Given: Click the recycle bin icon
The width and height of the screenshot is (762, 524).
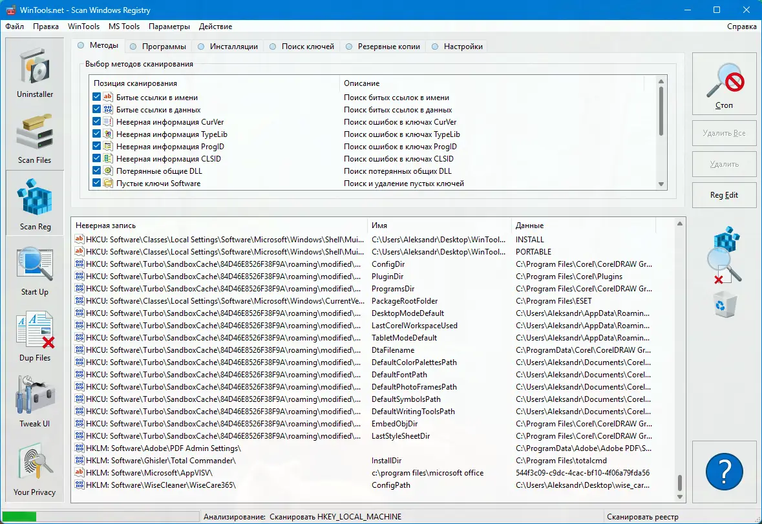Looking at the screenshot, I should [725, 305].
